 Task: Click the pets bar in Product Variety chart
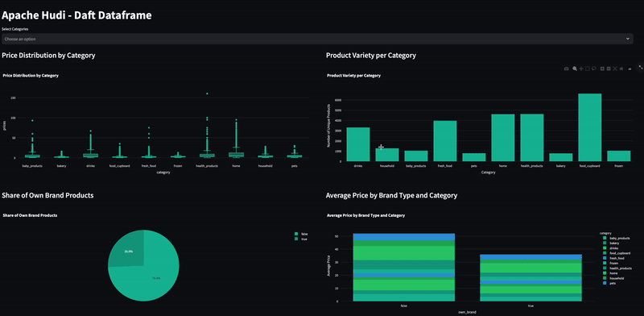[474, 157]
